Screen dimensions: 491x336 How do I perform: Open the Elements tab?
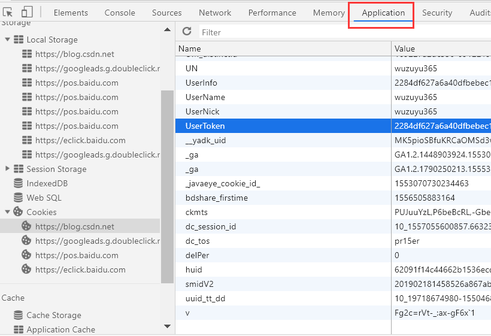click(71, 13)
